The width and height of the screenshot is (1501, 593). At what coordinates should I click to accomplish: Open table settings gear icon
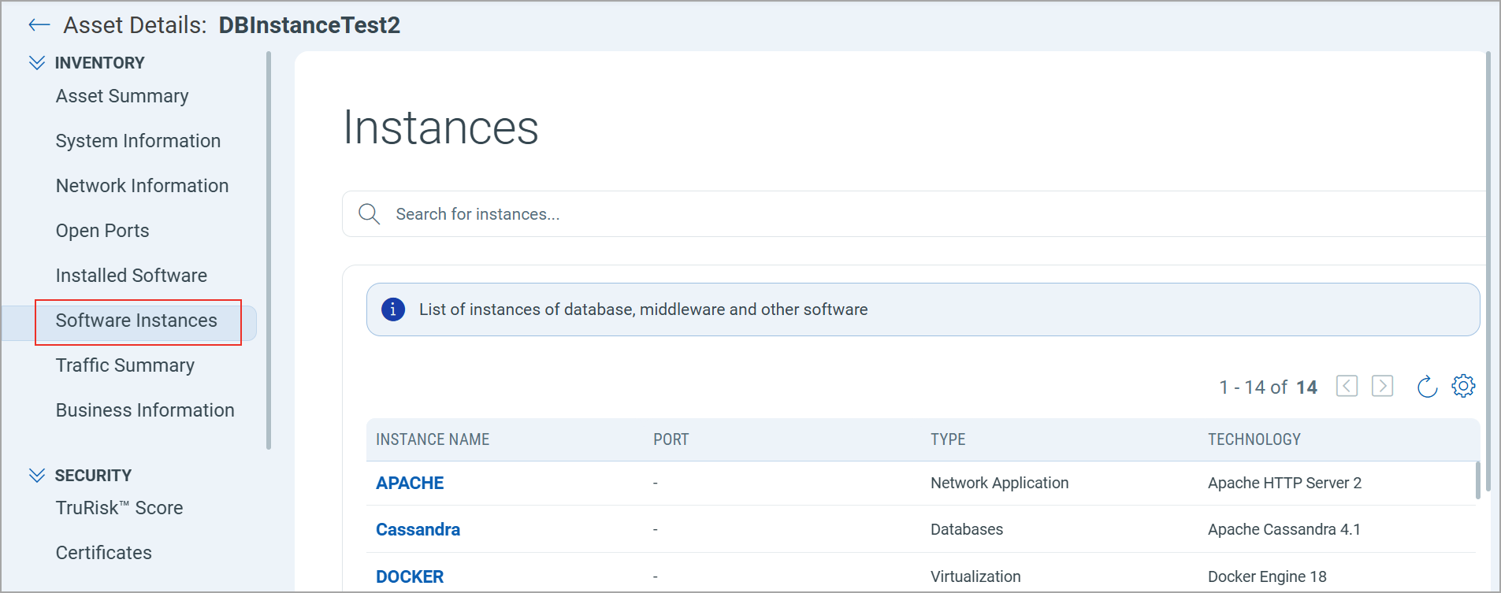click(x=1463, y=386)
